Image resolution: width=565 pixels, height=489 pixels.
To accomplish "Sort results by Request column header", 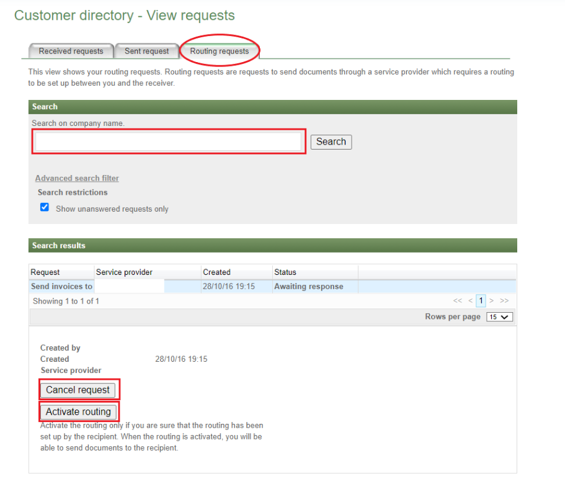I will 45,272.
